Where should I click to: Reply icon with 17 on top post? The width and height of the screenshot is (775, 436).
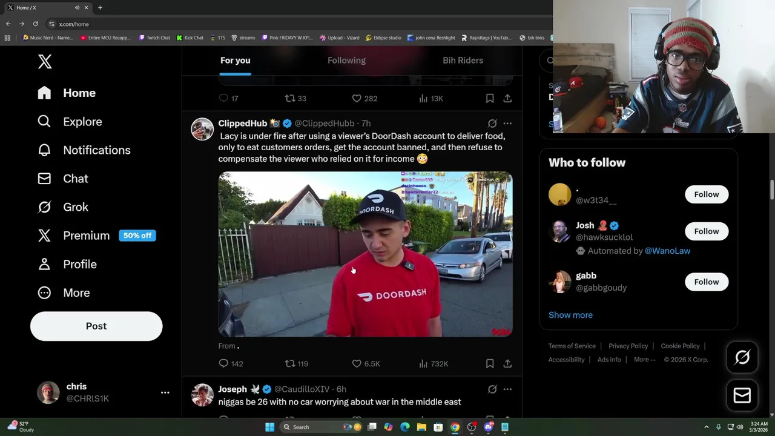228,98
